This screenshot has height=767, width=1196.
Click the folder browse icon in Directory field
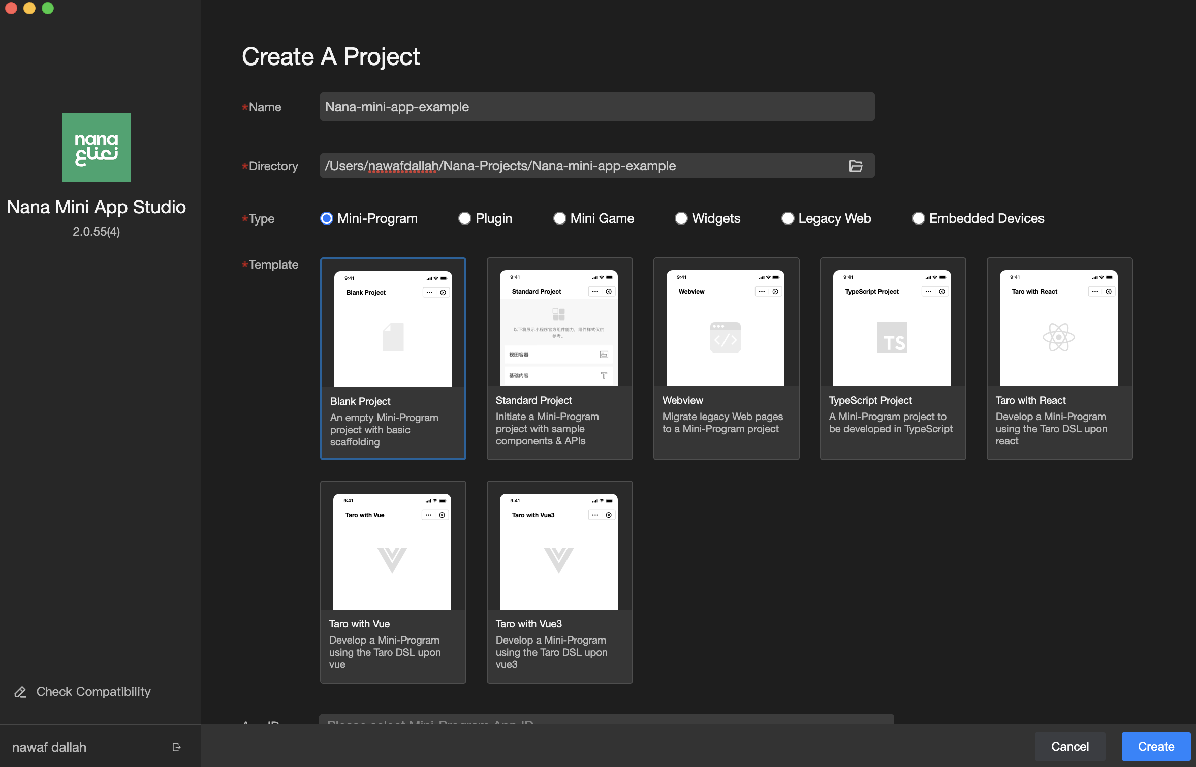pos(856,166)
